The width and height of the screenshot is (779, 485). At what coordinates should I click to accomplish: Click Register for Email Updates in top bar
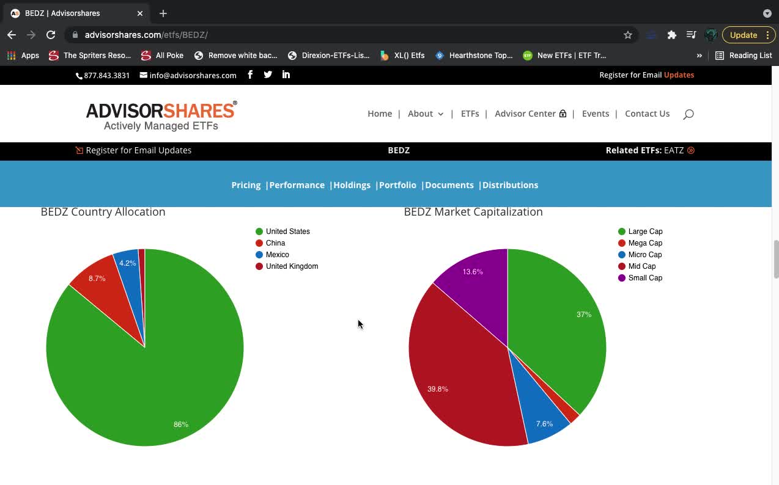coord(646,75)
